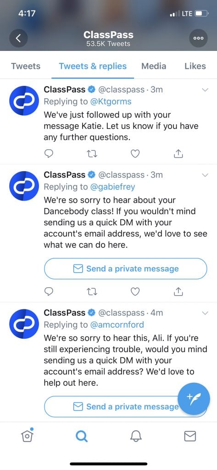Share the Dancebody class reply tweet
Screen dimensions: 217x470
click(178, 291)
